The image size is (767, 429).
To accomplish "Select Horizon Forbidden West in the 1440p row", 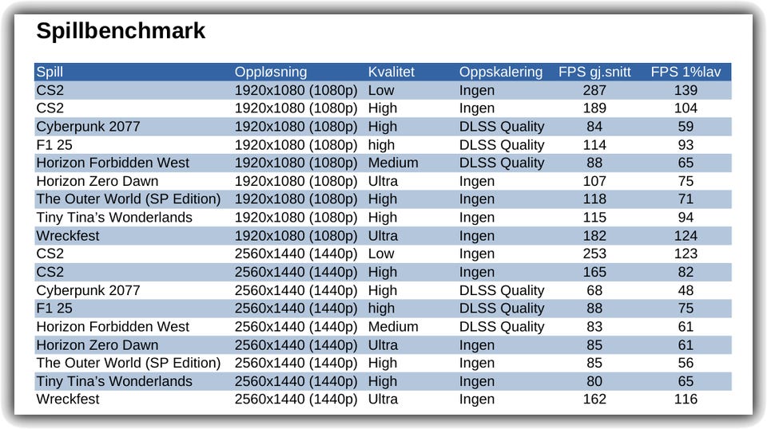I will coord(113,326).
